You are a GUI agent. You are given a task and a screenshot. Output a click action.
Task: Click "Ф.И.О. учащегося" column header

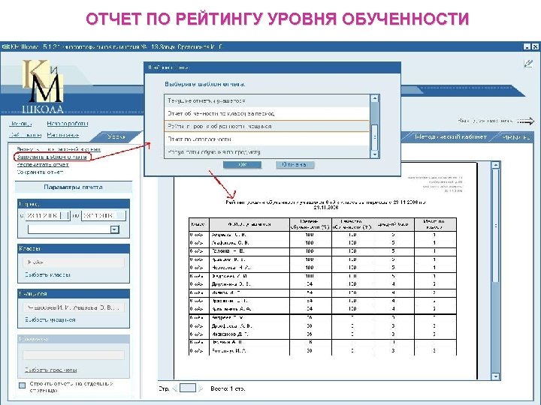click(249, 224)
